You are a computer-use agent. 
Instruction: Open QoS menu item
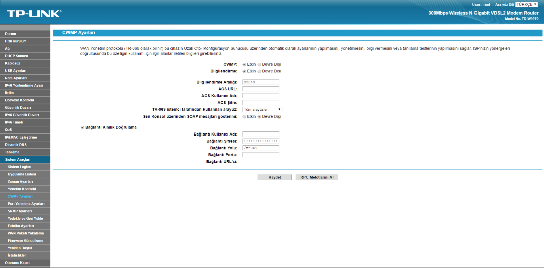click(25, 130)
